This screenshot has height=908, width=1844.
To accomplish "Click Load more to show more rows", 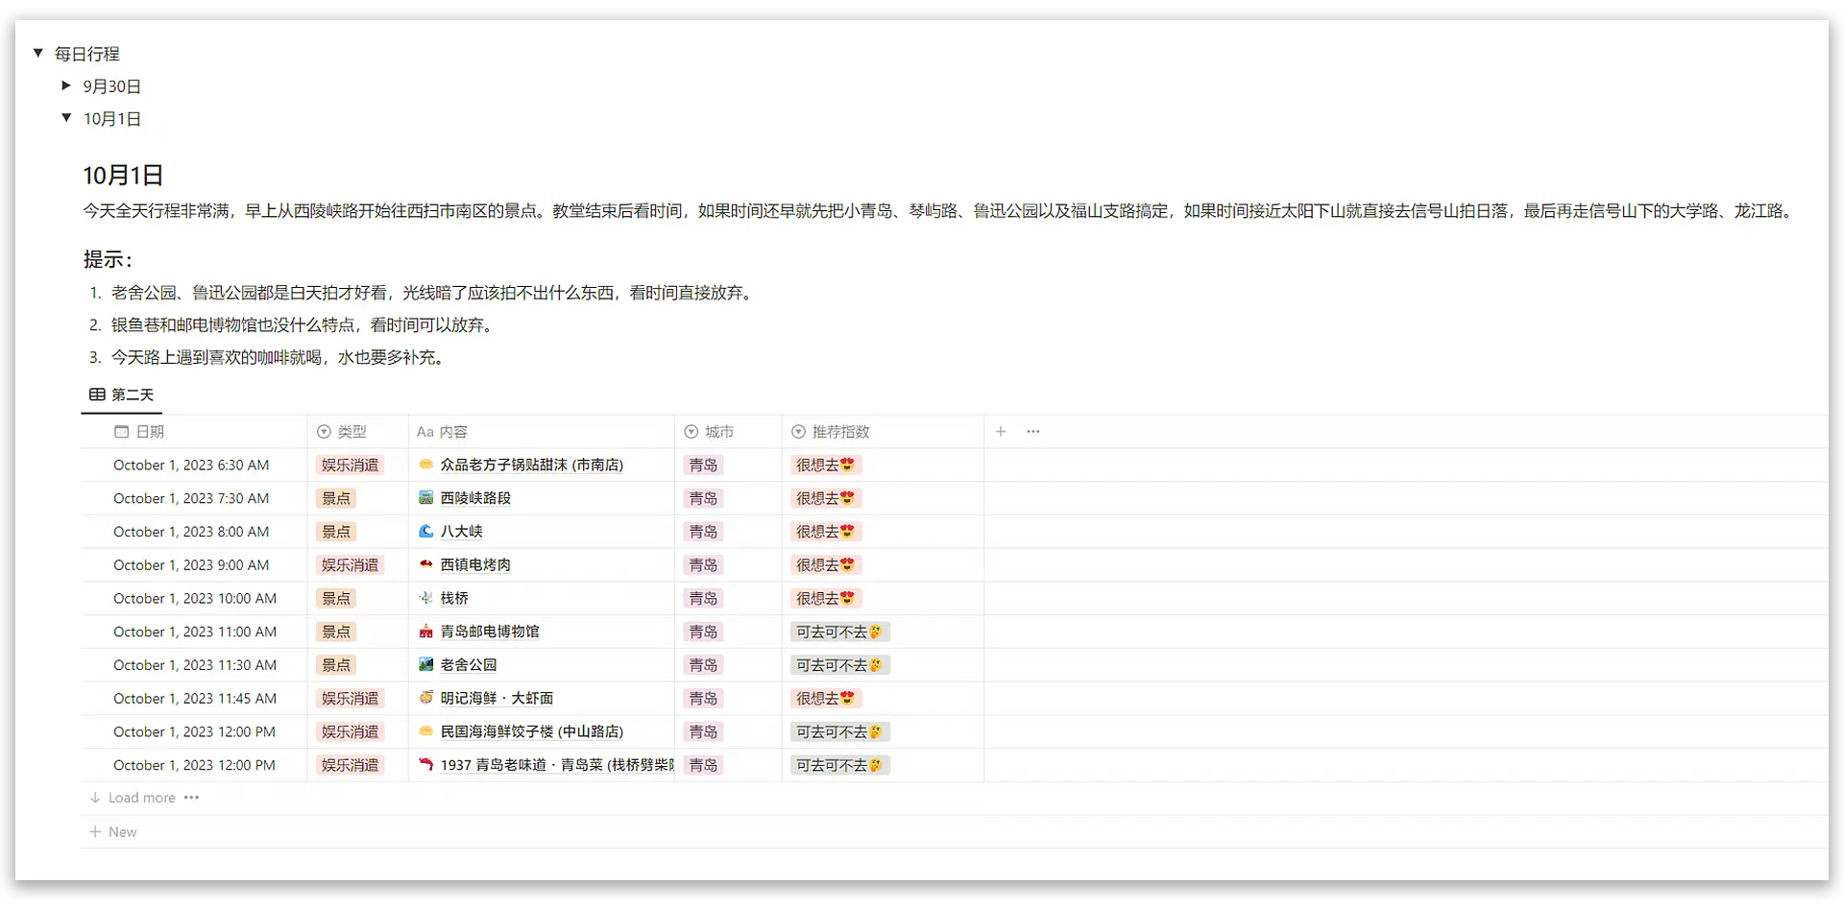I will [x=141, y=798].
